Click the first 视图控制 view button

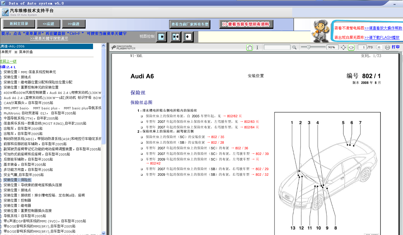pyautogui.click(x=162, y=37)
